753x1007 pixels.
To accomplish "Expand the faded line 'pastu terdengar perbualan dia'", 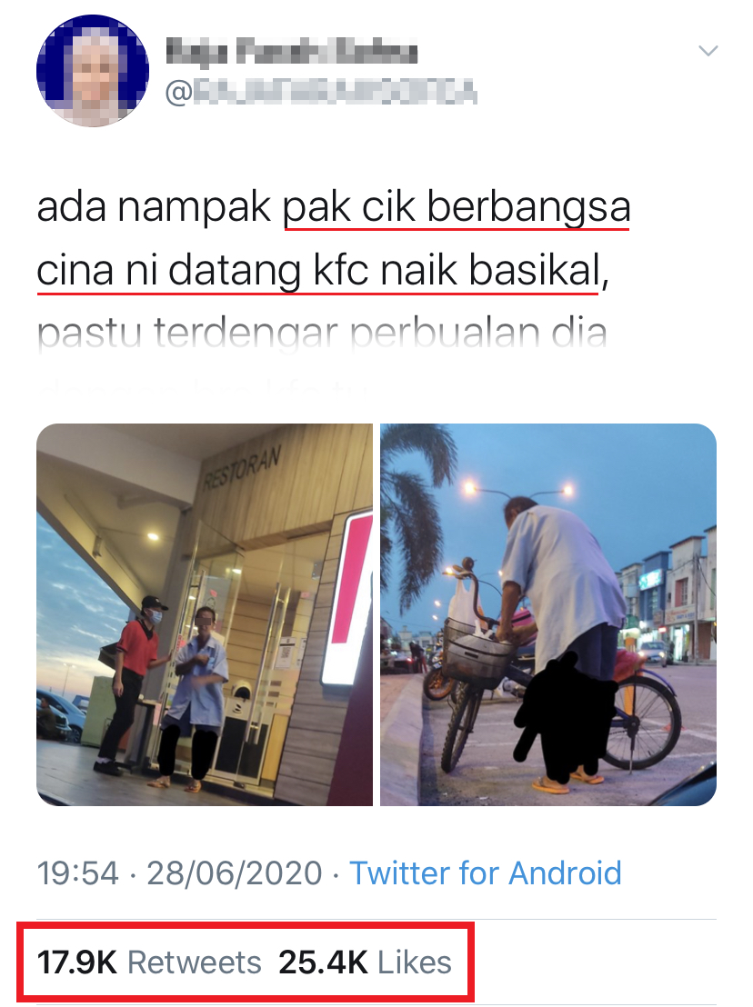I will click(322, 334).
